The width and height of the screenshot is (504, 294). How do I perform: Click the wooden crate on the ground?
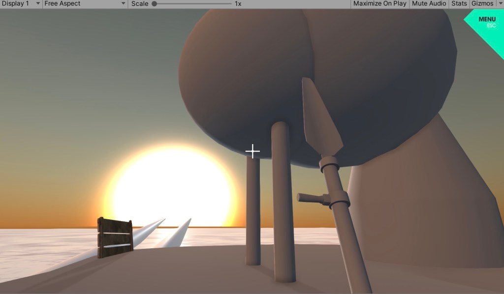(115, 237)
